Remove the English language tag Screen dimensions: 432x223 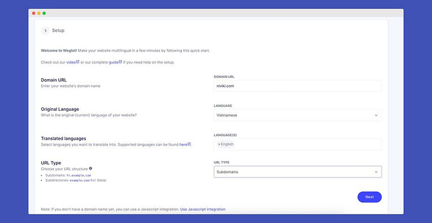click(219, 144)
